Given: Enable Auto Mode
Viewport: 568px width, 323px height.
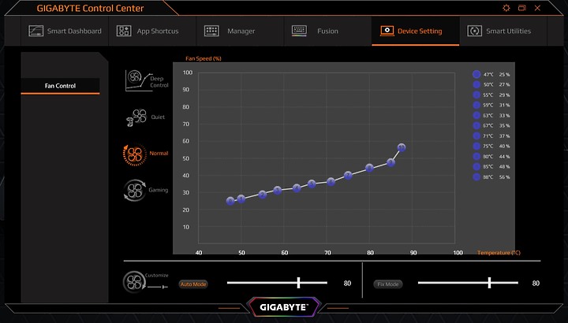Looking at the screenshot, I should point(193,284).
